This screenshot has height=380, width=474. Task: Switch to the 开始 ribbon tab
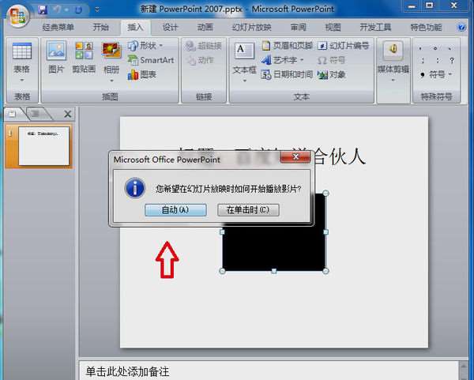(x=100, y=28)
